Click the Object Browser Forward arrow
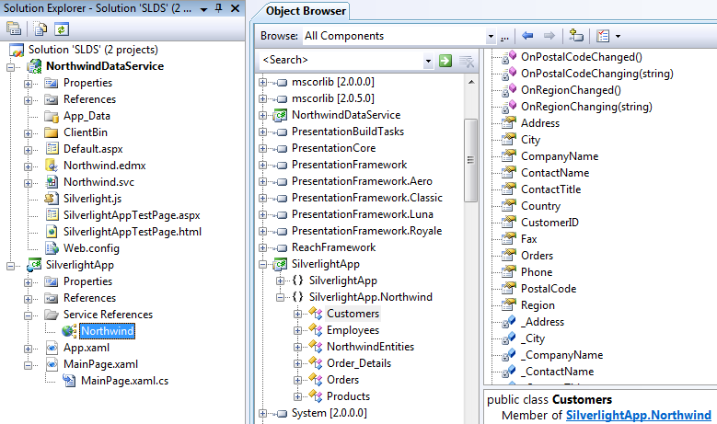 (x=549, y=36)
